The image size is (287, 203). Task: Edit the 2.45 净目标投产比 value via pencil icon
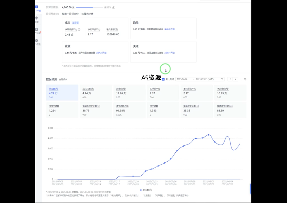tap(72, 34)
